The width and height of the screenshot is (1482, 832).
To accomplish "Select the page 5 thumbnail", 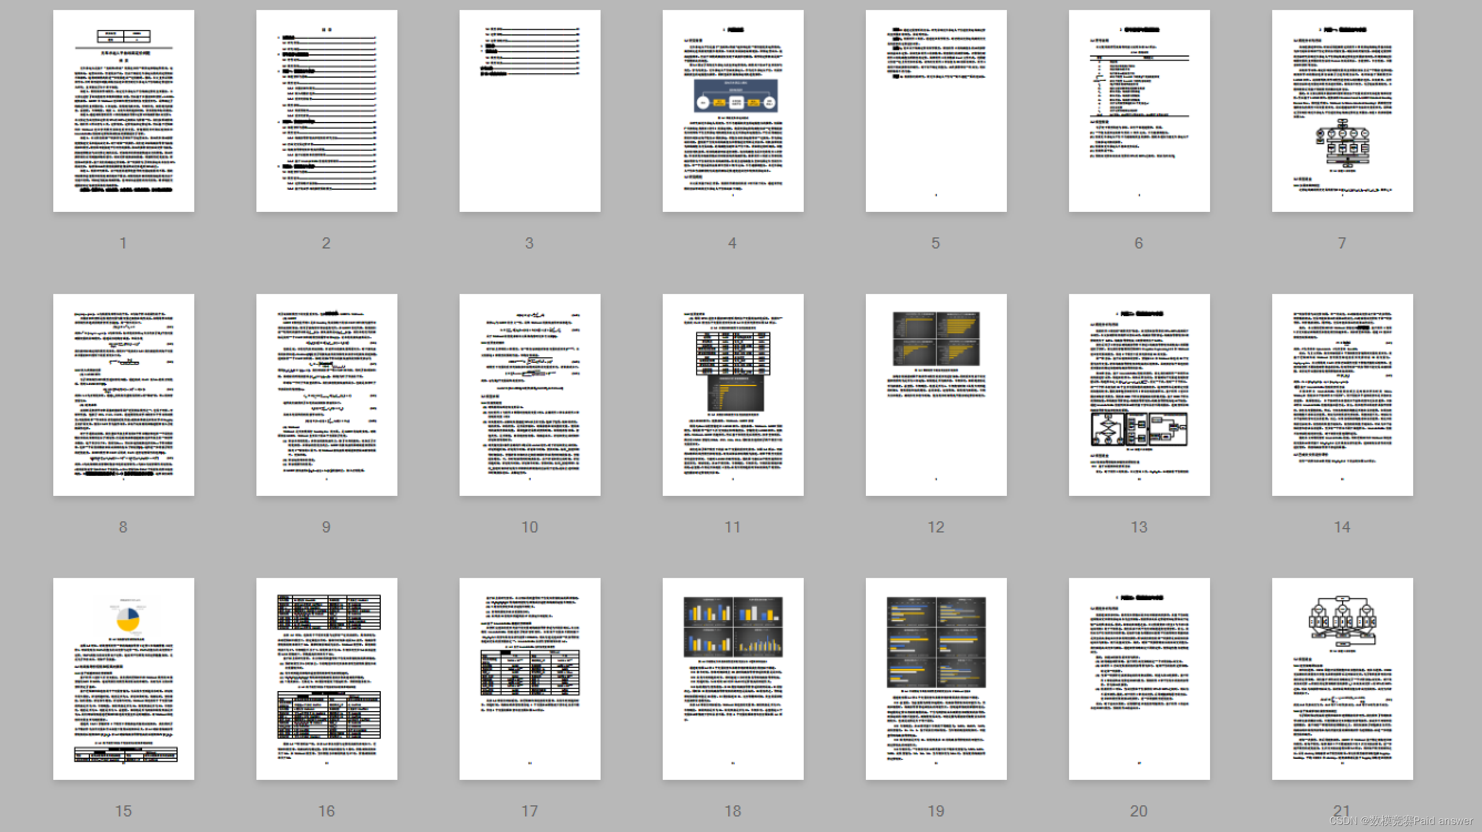I will point(936,111).
